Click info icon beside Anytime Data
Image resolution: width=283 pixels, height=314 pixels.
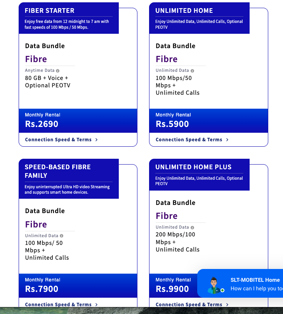[58, 71]
